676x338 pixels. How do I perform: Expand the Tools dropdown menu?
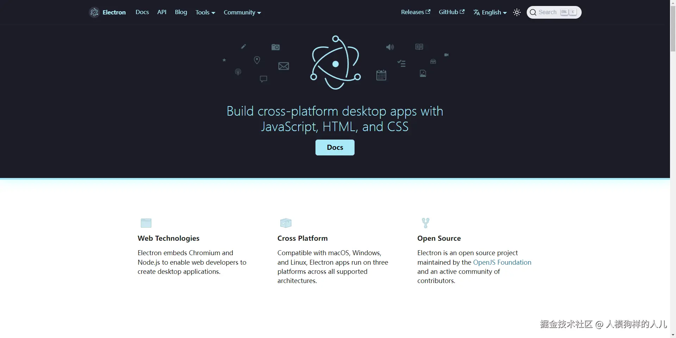click(205, 12)
